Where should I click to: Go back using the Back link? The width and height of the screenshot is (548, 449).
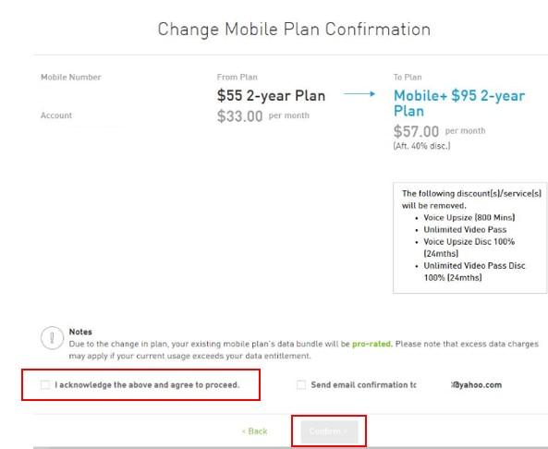(x=254, y=431)
